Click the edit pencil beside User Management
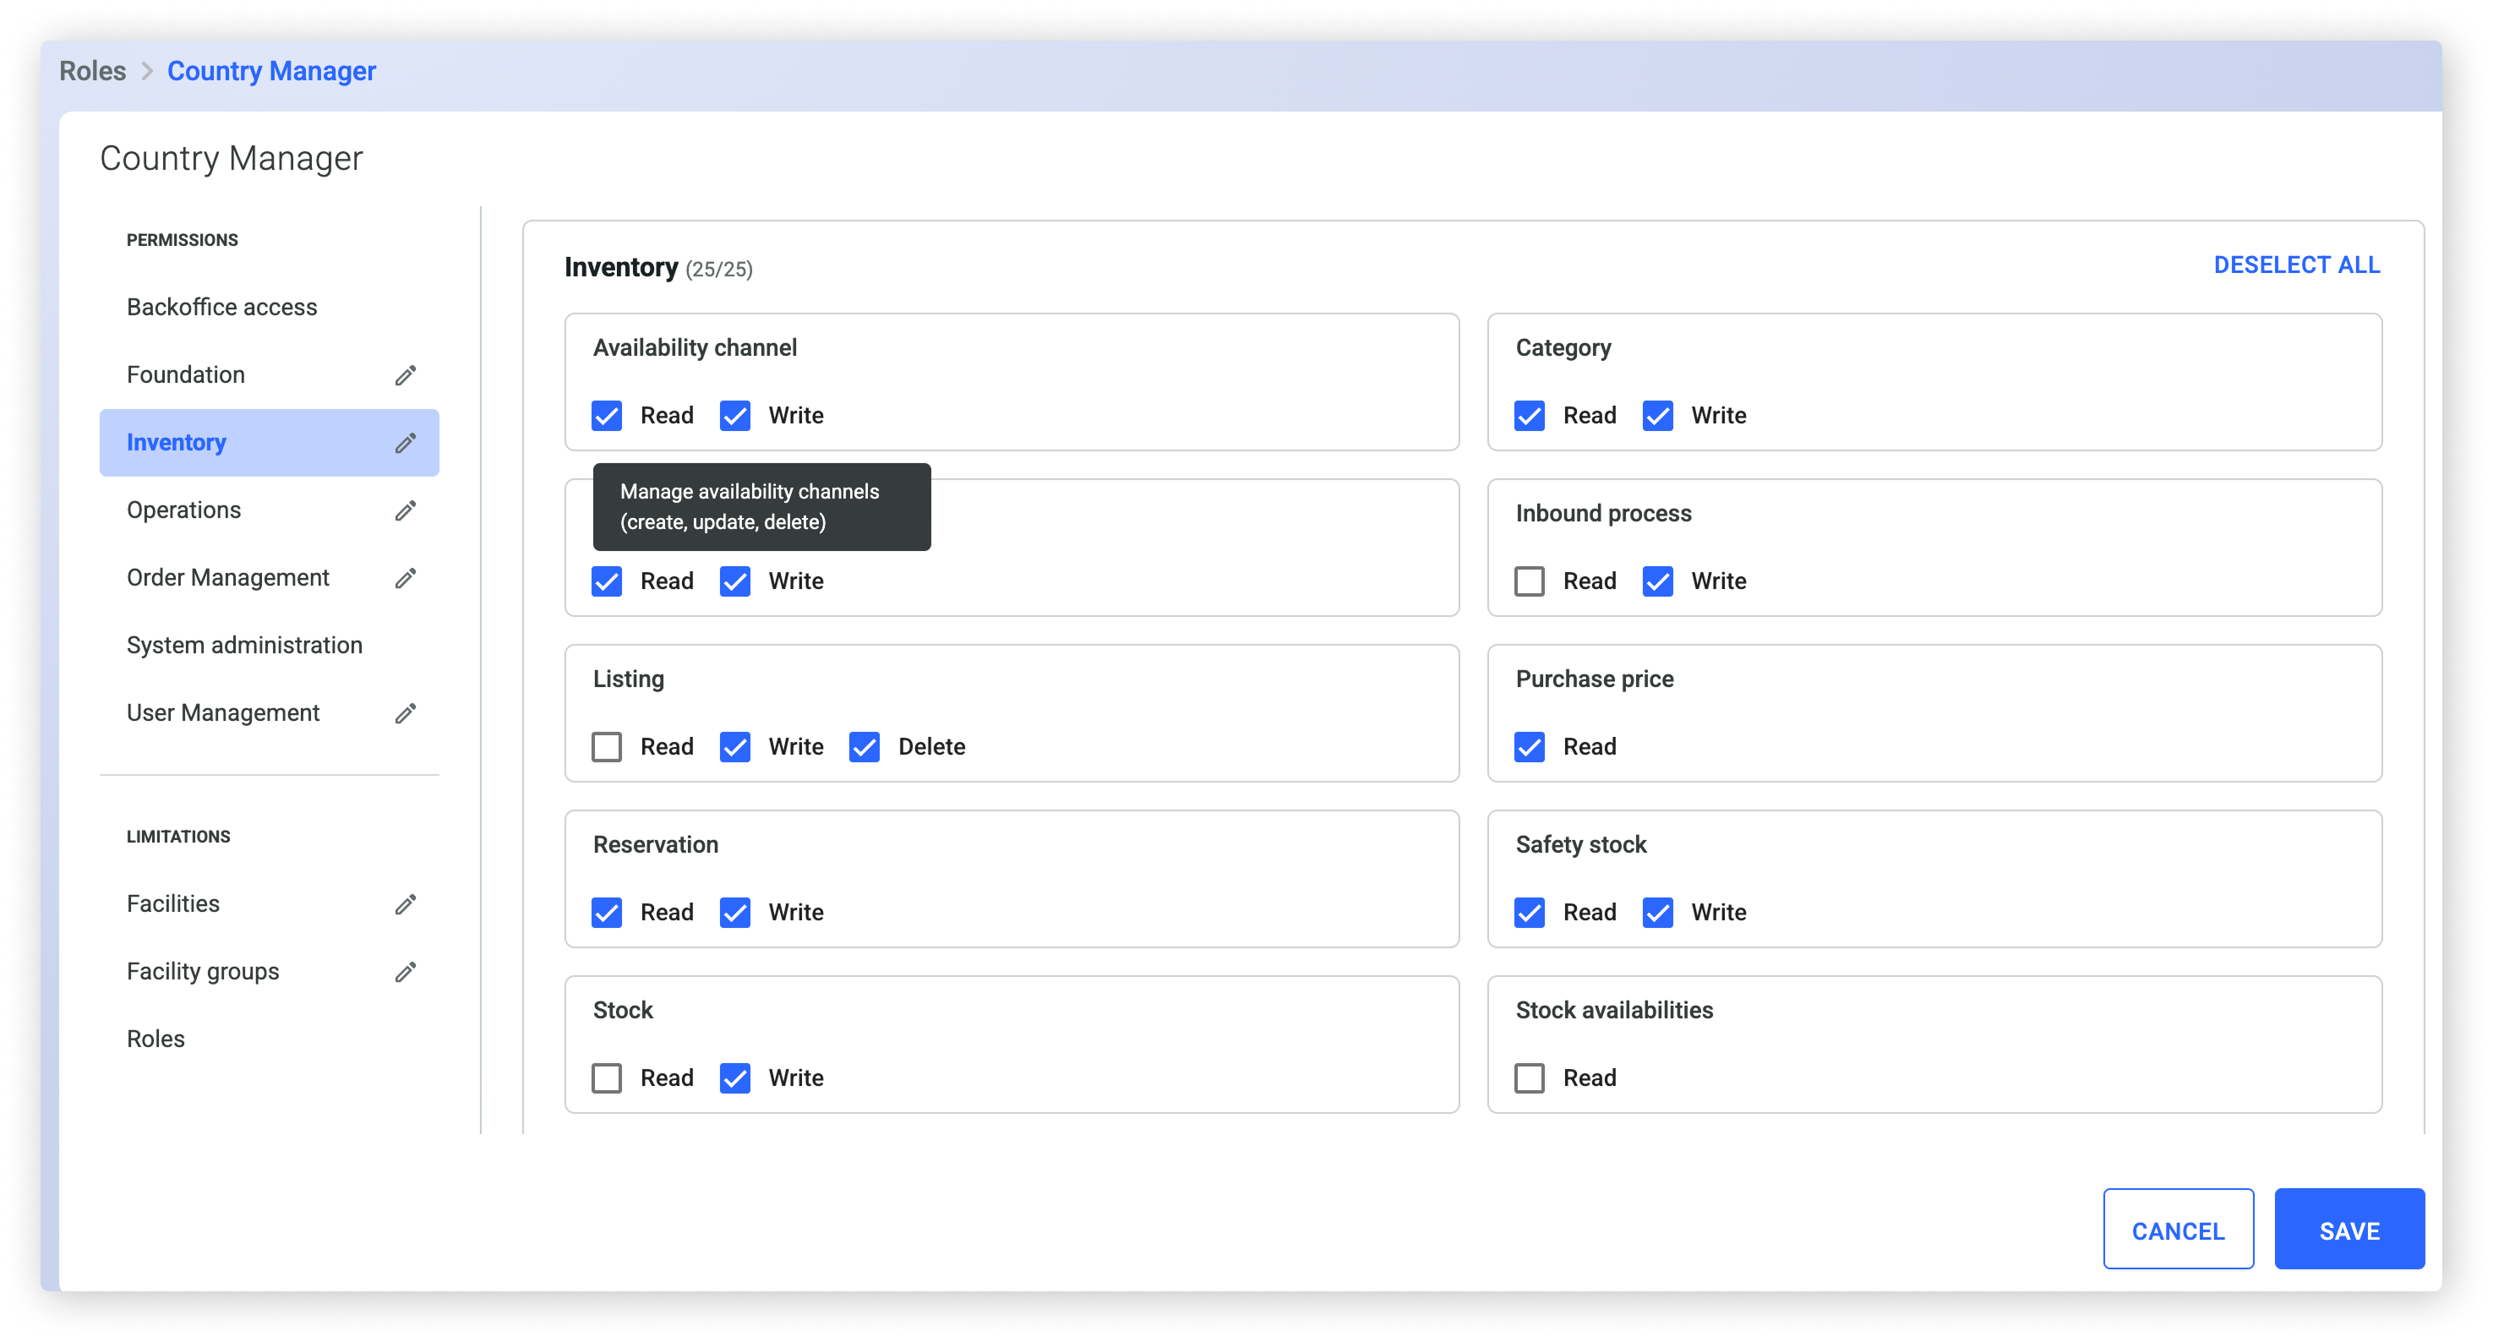Viewport: 2493px width, 1342px height. [406, 714]
